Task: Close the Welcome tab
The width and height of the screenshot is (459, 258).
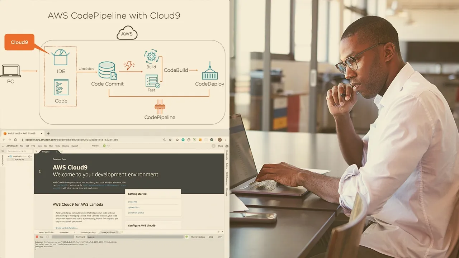Action: tap(57, 152)
